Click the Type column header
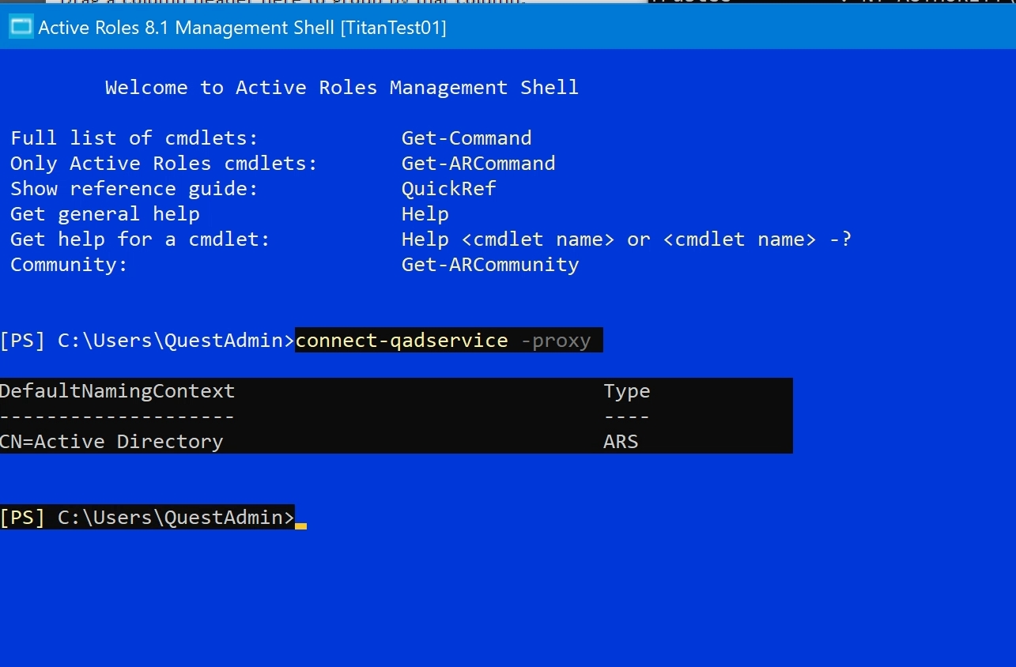The height and width of the screenshot is (667, 1016). click(626, 391)
